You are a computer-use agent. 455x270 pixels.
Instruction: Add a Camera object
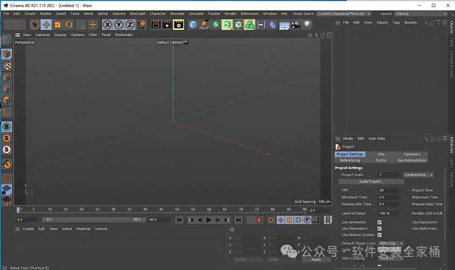pos(295,25)
